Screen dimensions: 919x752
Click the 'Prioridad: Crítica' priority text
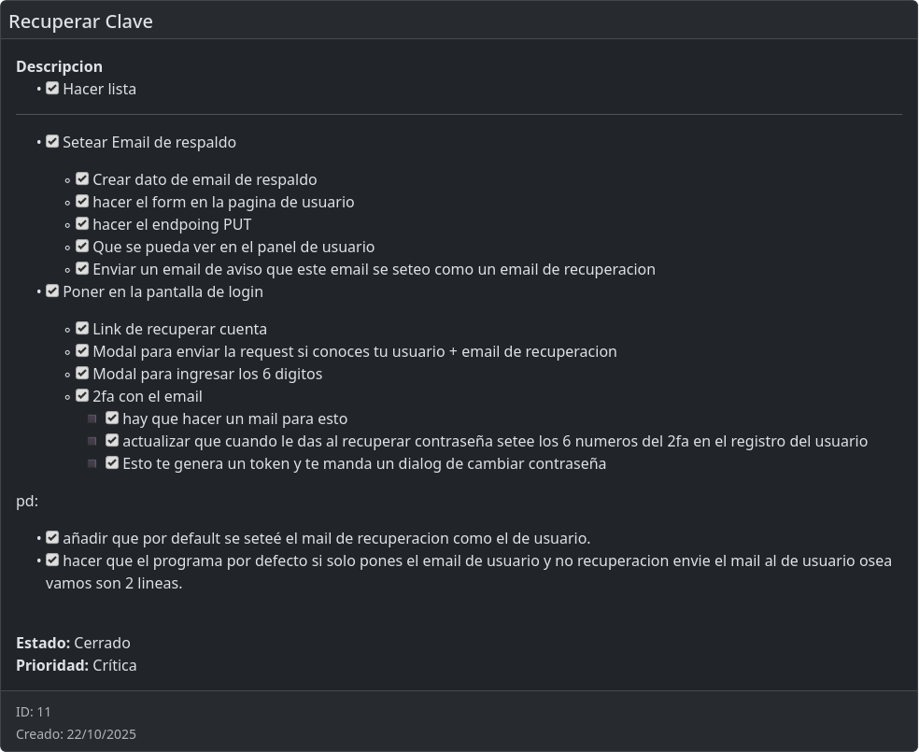pyautogui.click(x=77, y=665)
